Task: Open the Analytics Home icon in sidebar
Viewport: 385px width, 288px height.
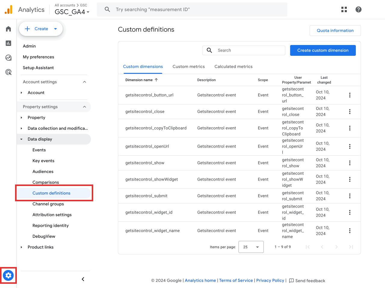Action: click(8, 29)
